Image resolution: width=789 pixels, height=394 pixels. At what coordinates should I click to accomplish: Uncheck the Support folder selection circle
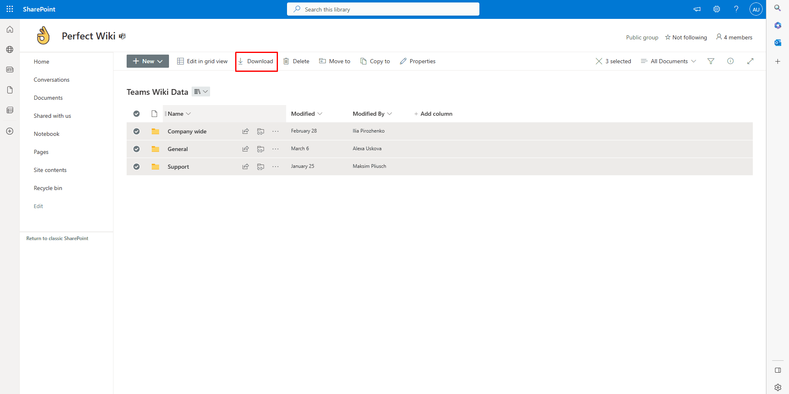pyautogui.click(x=136, y=167)
